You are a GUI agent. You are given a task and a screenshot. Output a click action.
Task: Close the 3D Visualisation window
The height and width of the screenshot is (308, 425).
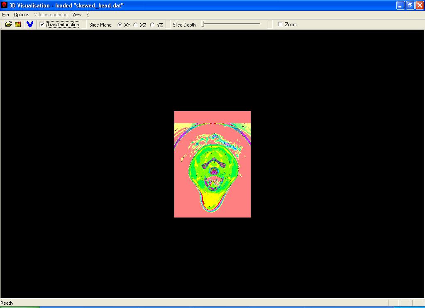click(x=419, y=5)
